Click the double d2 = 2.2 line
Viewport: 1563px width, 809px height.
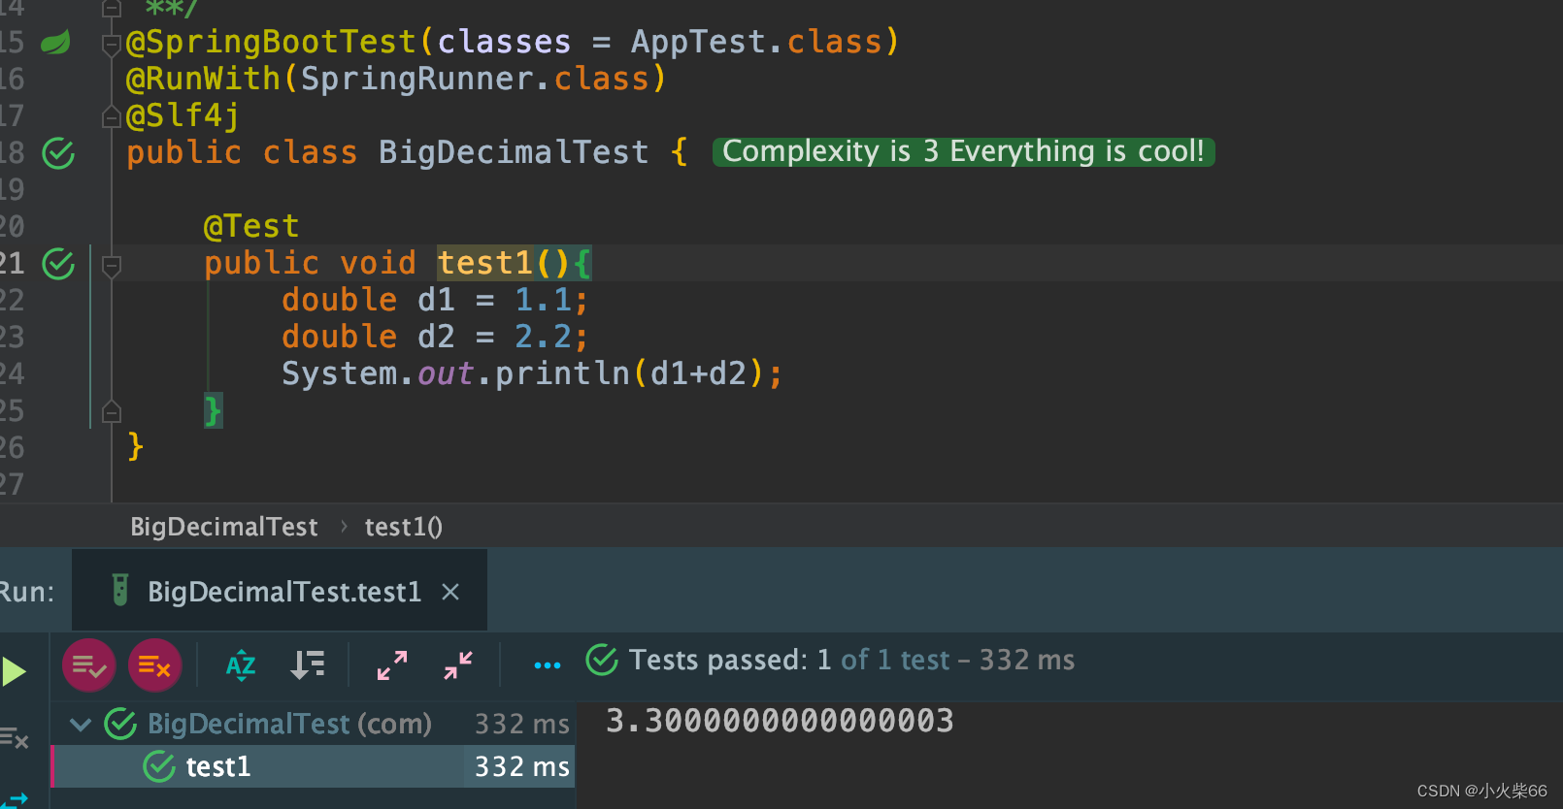tap(435, 337)
